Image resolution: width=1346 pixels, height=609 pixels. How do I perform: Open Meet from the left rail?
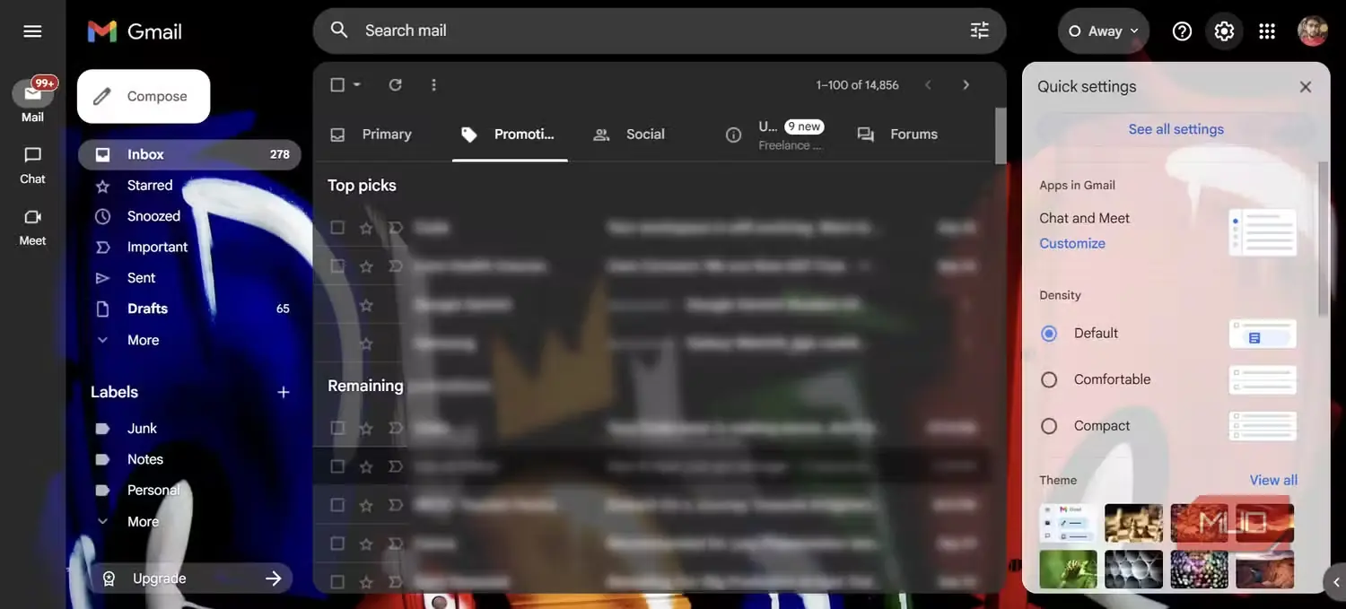[x=32, y=227]
